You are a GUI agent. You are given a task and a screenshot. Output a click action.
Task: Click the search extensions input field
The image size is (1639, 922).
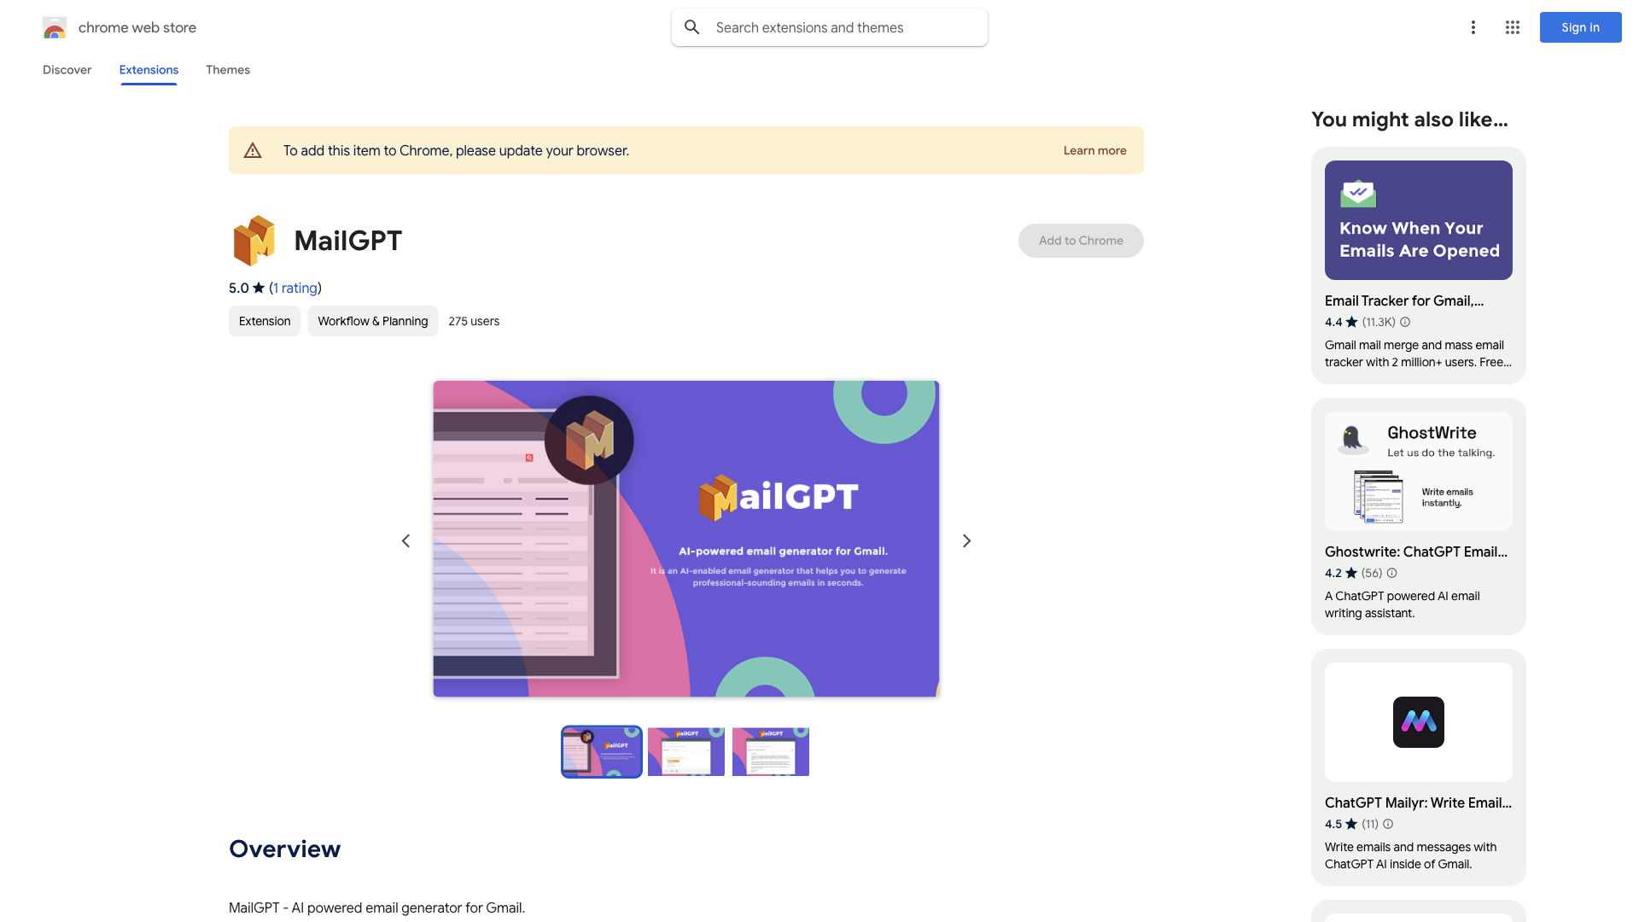pyautogui.click(x=829, y=27)
